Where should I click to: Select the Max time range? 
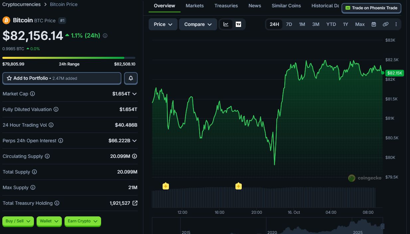360,24
